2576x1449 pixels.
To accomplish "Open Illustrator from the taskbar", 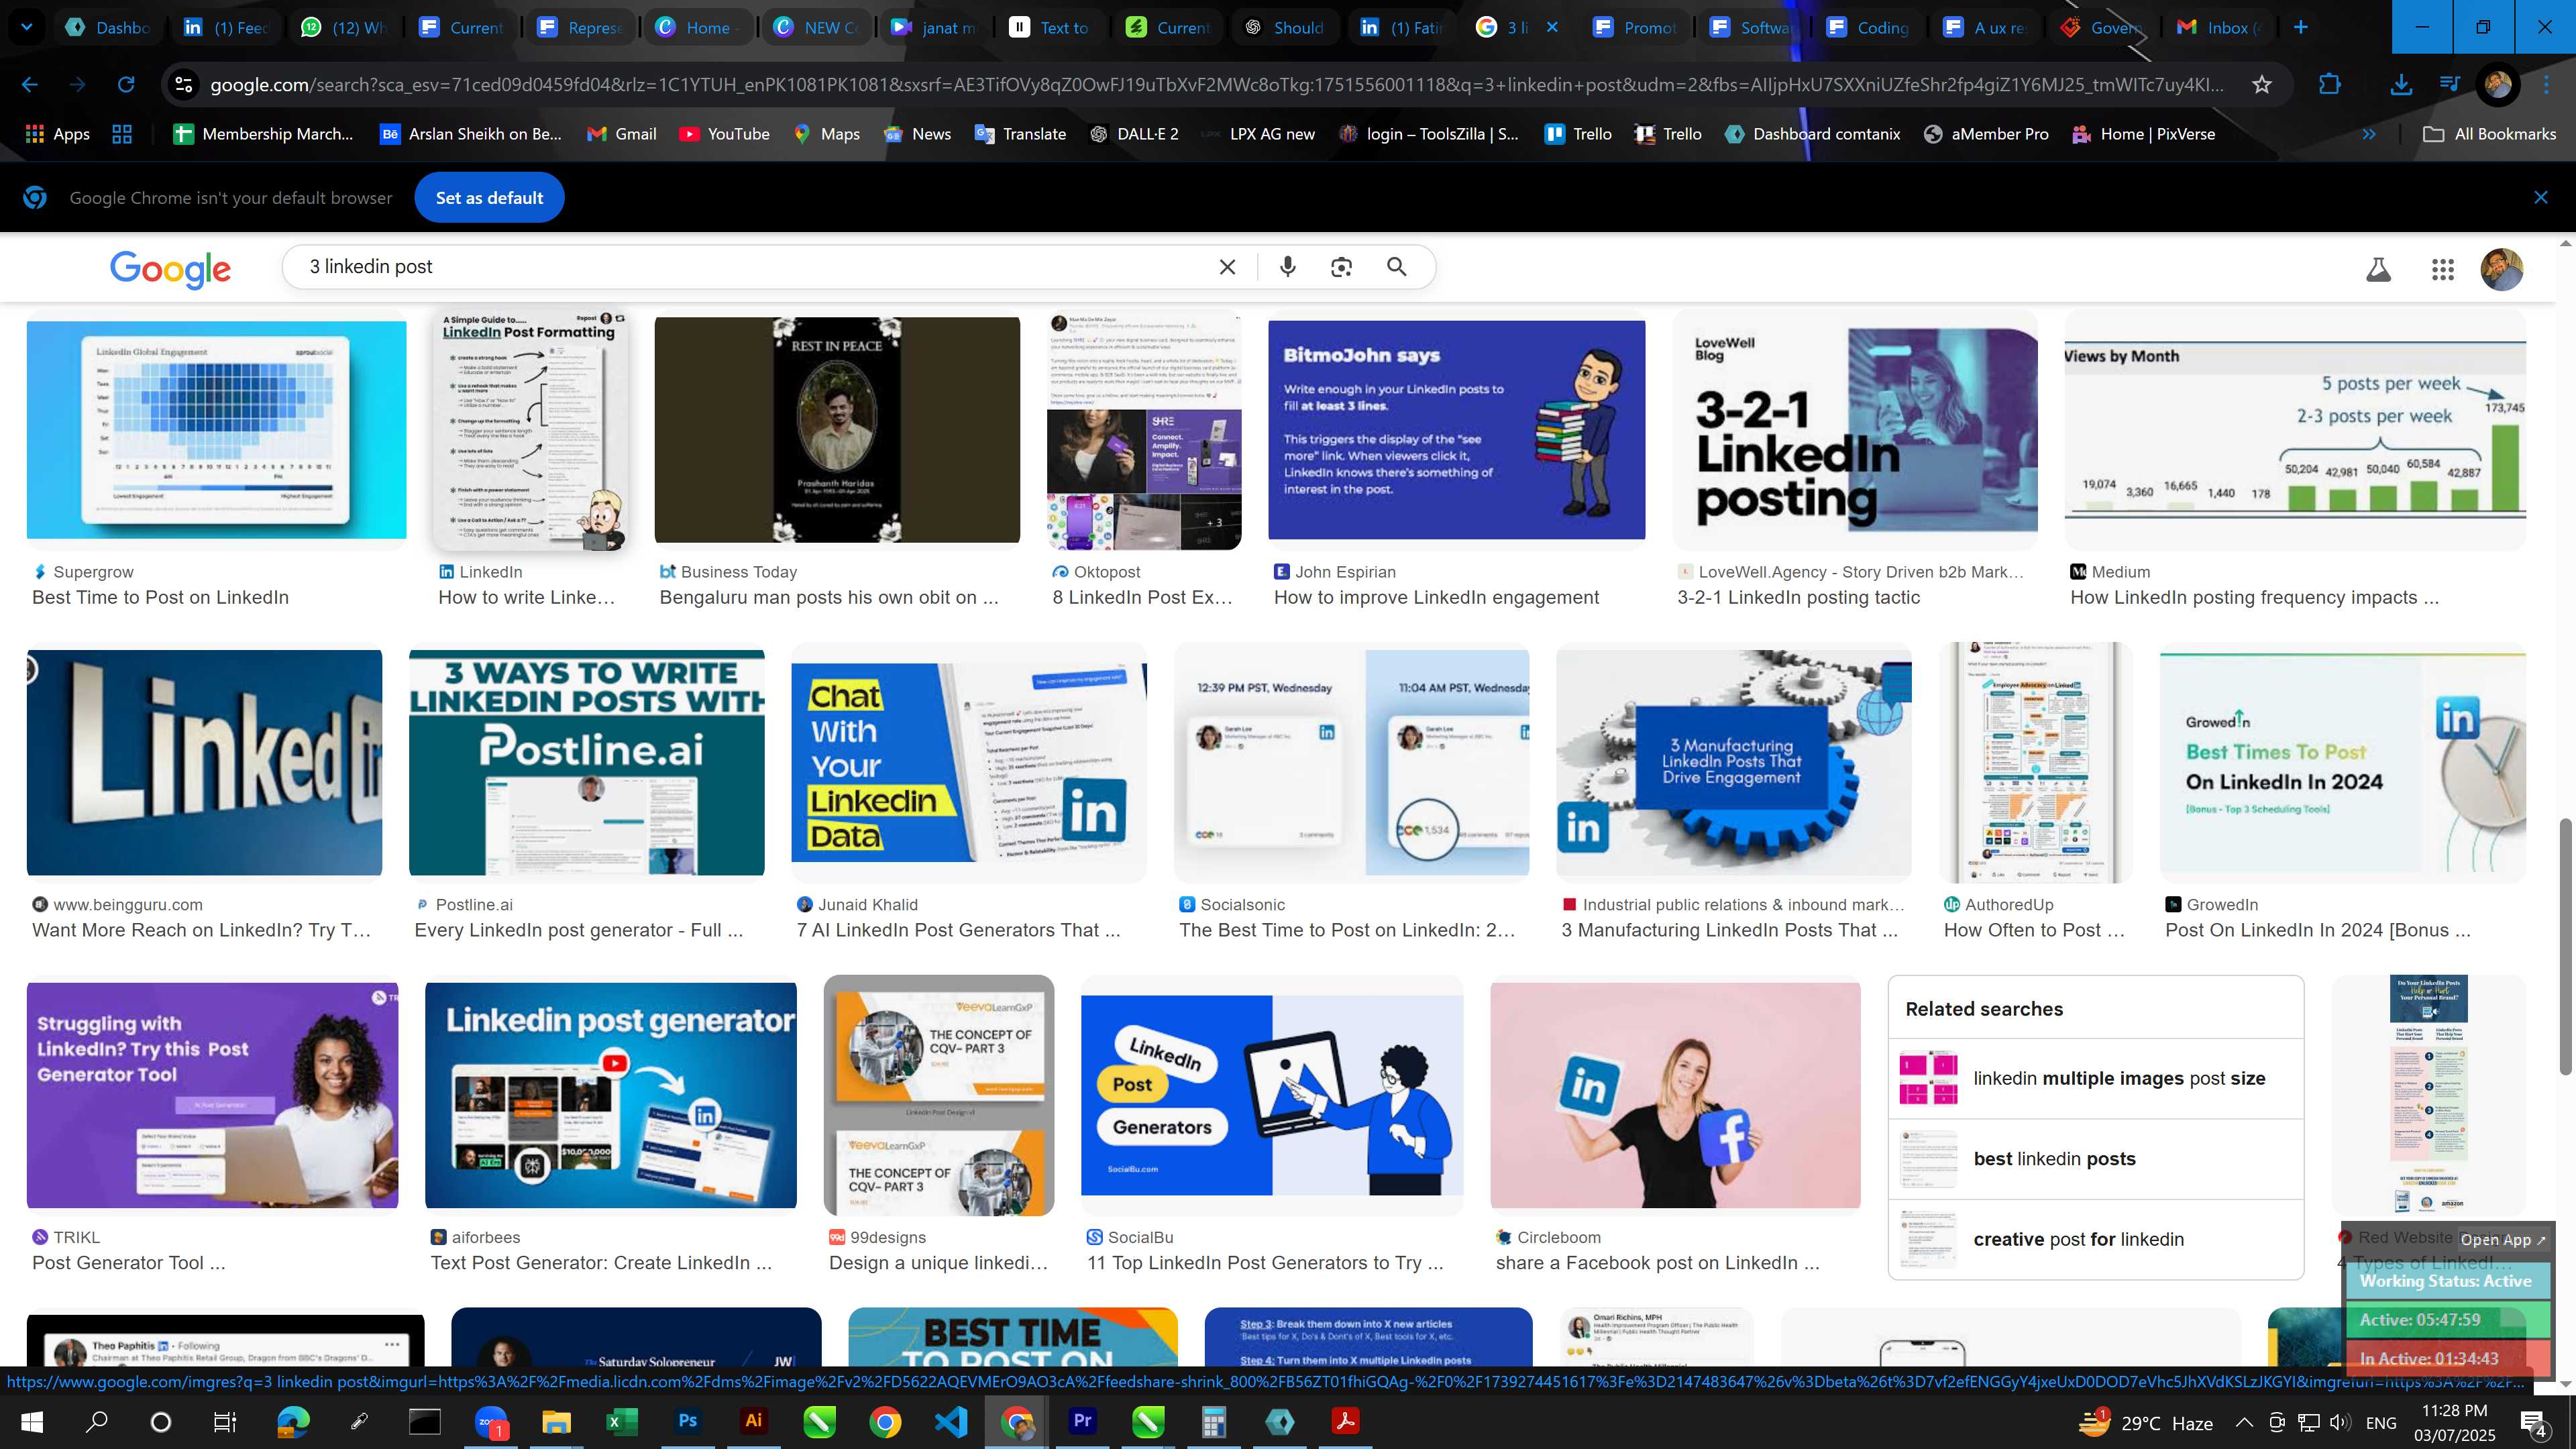I will tap(753, 1421).
